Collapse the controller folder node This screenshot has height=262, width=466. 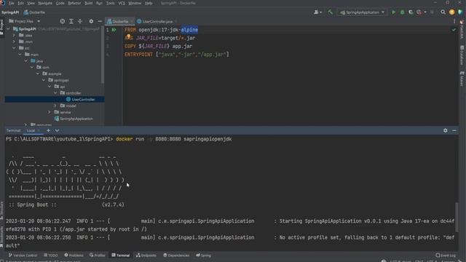tap(55, 93)
